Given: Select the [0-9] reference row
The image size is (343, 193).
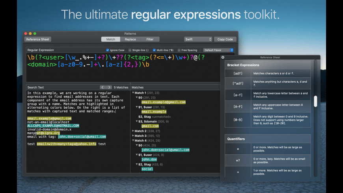Looking at the screenshot, I should (268, 120).
